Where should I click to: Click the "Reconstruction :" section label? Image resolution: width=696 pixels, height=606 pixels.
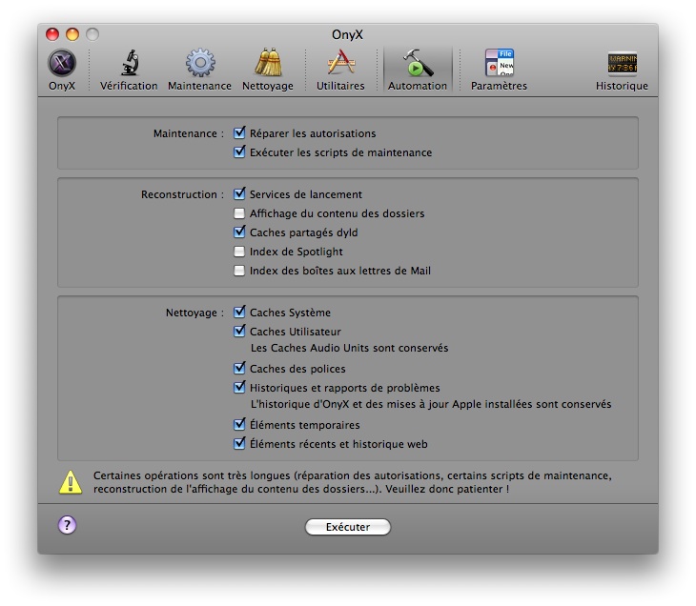[182, 194]
